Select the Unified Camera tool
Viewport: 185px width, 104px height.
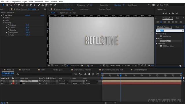19,5
